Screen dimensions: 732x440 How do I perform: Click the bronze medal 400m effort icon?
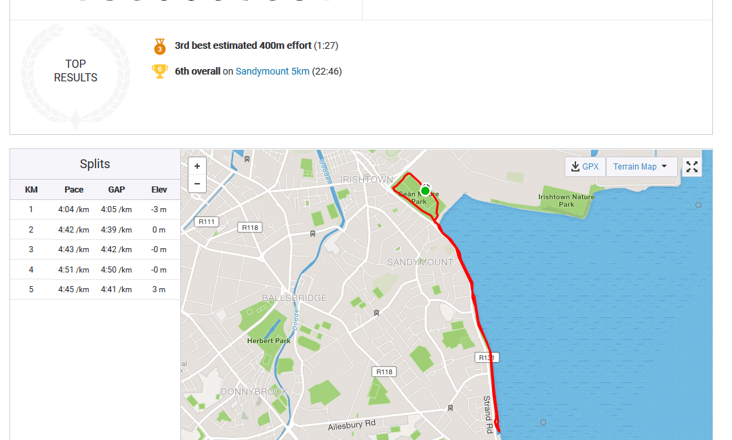(x=160, y=46)
